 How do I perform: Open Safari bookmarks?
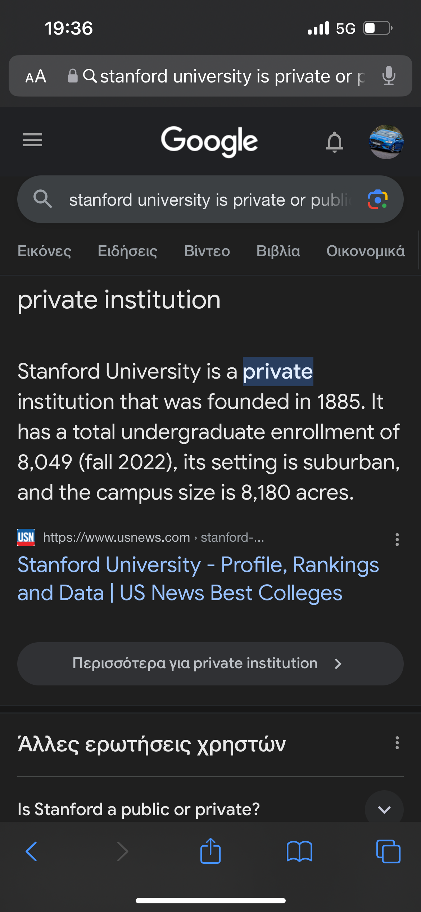click(x=299, y=851)
